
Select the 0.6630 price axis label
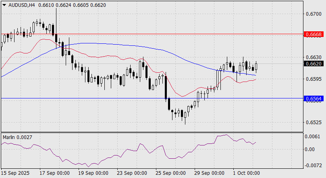tap(314, 57)
